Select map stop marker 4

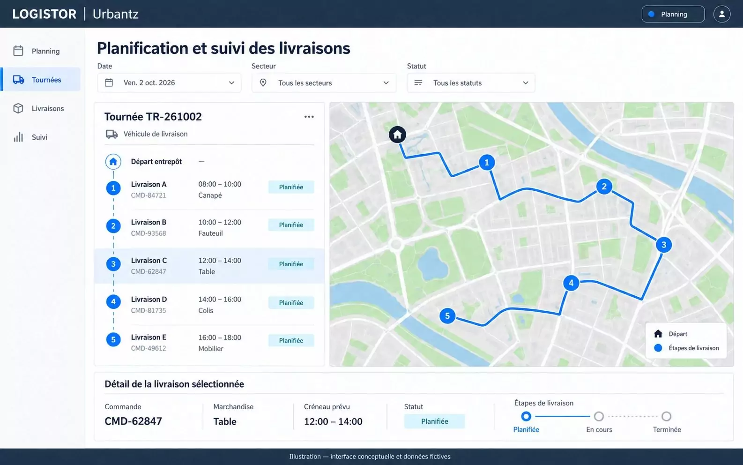571,283
